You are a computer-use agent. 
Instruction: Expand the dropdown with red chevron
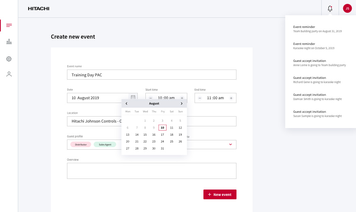pyautogui.click(x=231, y=144)
